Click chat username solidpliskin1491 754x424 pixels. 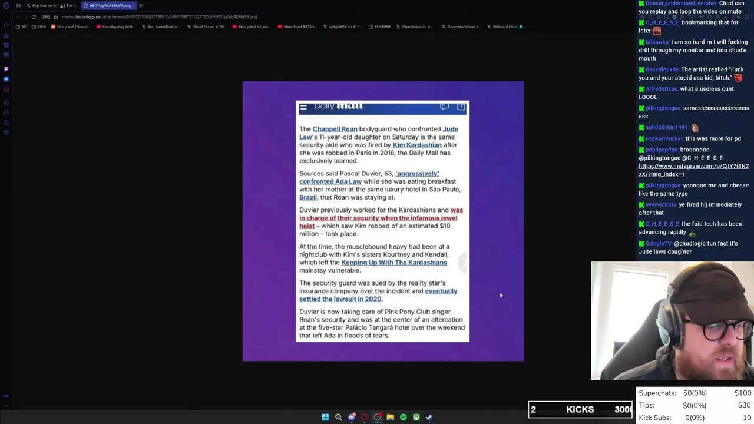[x=667, y=127]
